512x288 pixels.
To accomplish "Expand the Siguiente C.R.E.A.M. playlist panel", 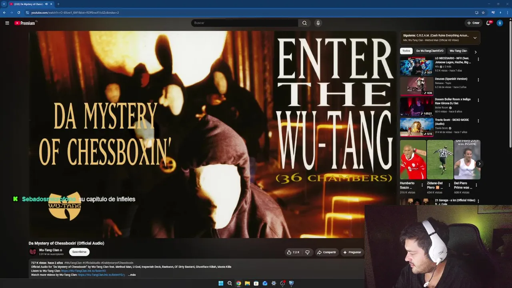I will point(475,38).
